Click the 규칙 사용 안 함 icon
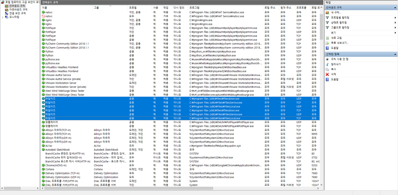Viewport: 398px width, 195px height. point(327,59)
